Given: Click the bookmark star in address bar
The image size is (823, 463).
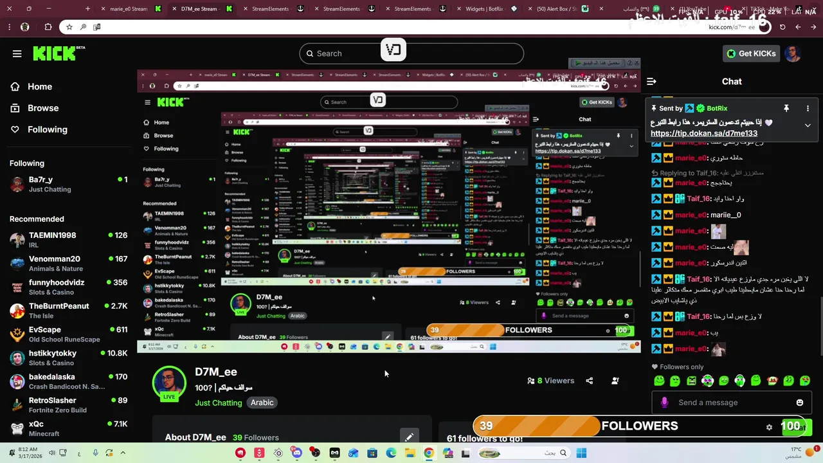Looking at the screenshot, I should pos(69,27).
